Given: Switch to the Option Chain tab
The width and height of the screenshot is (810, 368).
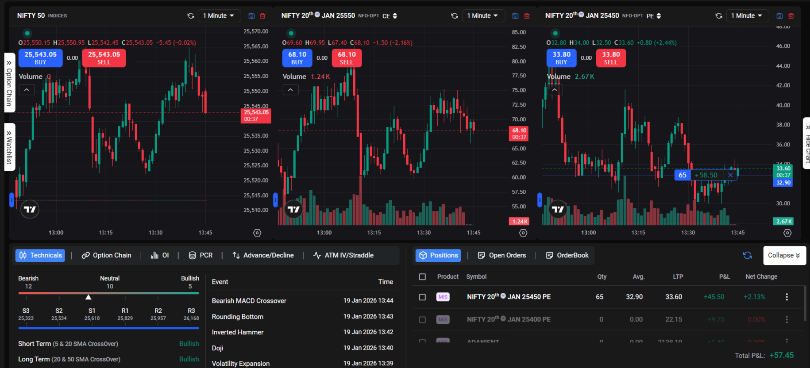Looking at the screenshot, I should 107,255.
